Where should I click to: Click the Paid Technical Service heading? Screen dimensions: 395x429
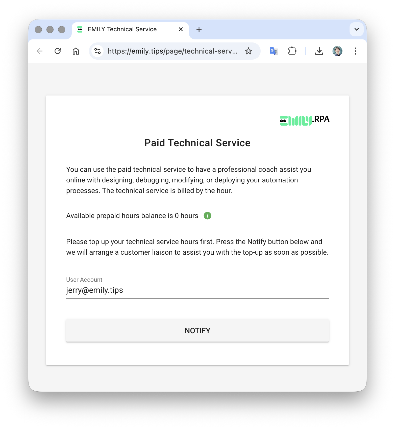coord(197,143)
